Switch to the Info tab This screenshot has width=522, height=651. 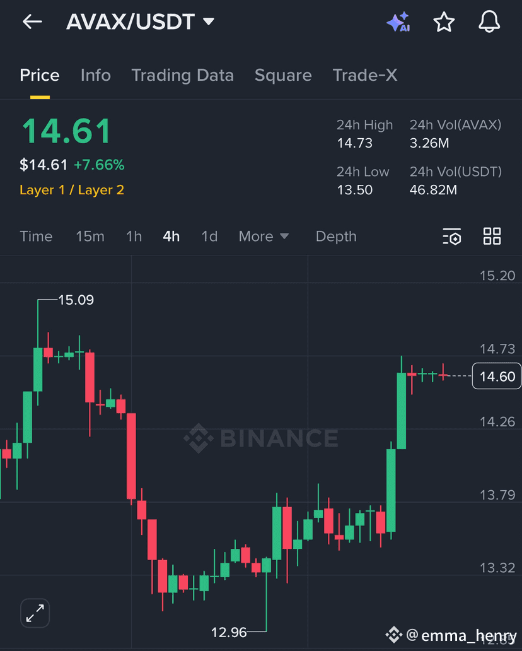(x=95, y=75)
